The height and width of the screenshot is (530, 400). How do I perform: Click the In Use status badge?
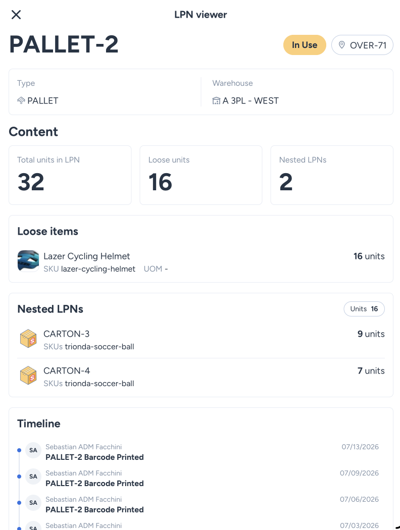coord(305,45)
